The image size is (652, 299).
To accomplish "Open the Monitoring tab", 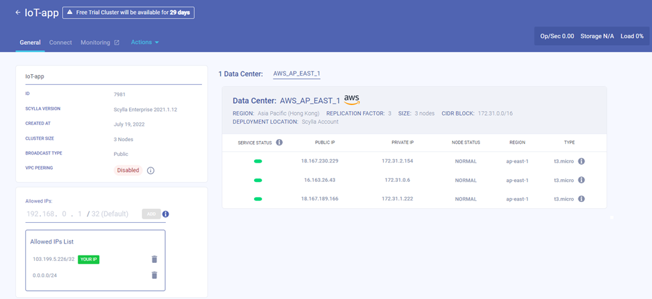I will (x=95, y=42).
